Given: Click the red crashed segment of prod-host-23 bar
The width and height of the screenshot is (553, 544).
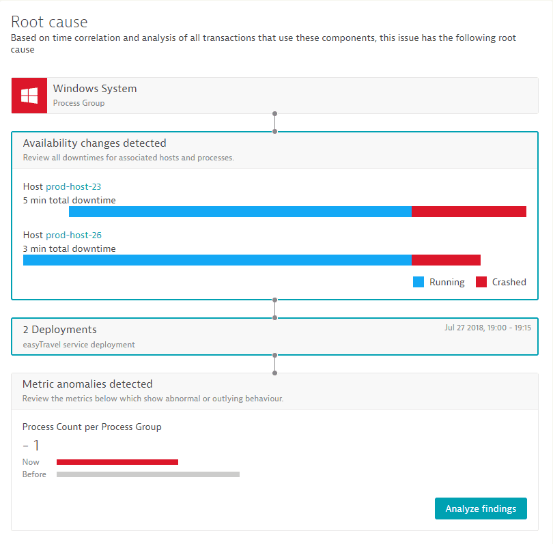Looking at the screenshot, I should (x=469, y=212).
